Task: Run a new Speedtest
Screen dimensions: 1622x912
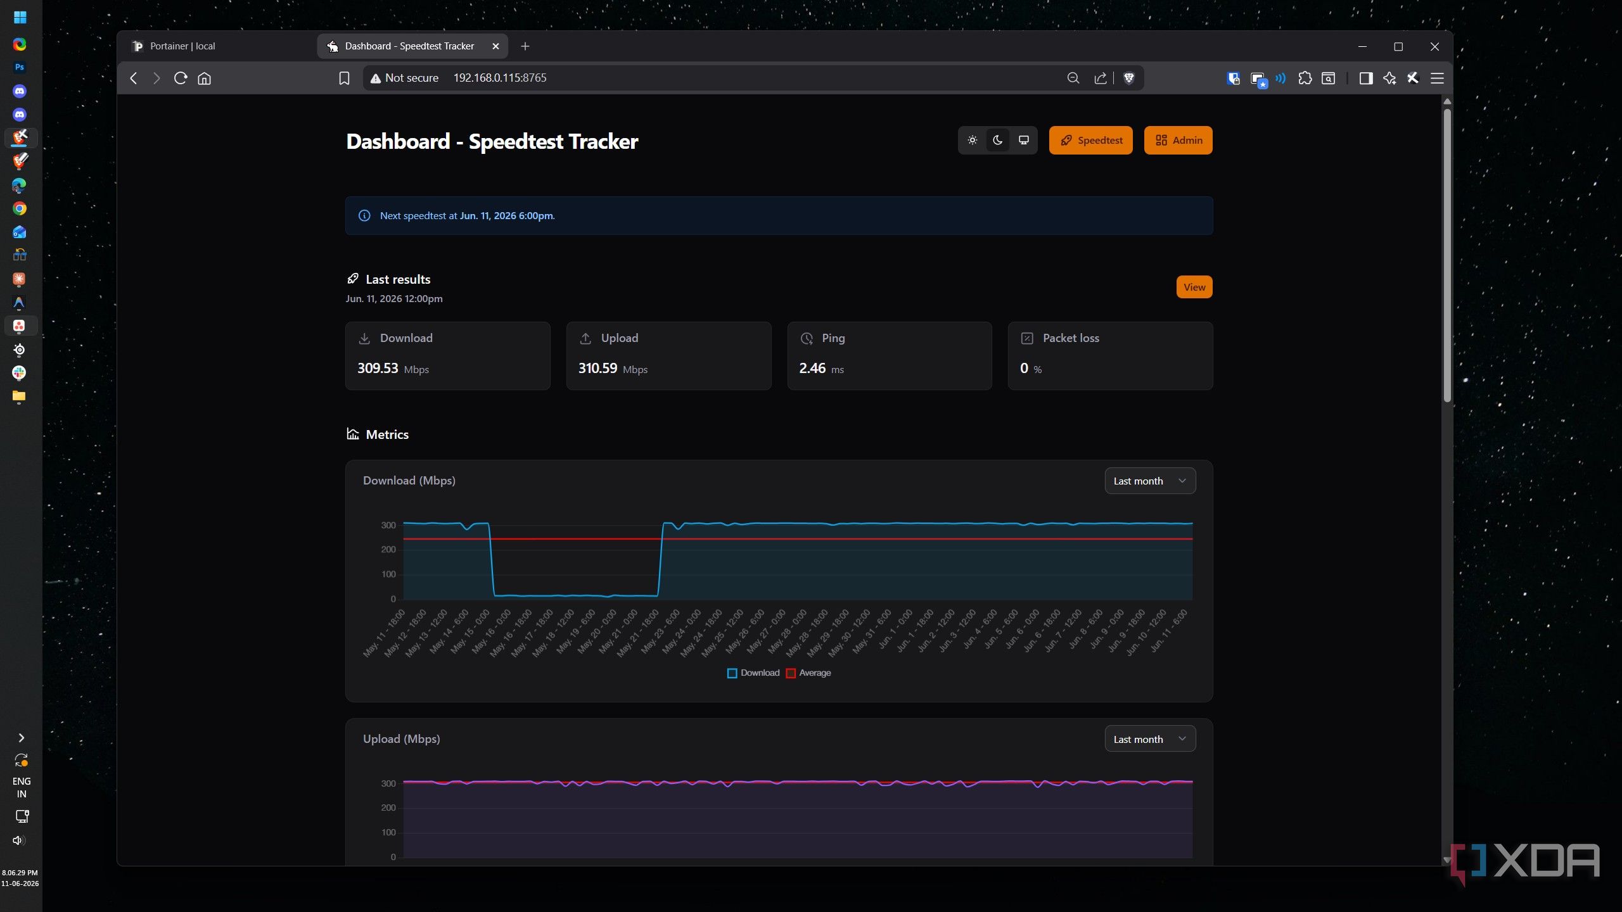Action: click(x=1090, y=140)
